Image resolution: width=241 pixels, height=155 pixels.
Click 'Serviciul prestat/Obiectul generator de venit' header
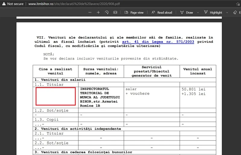pyautogui.click(x=152, y=71)
